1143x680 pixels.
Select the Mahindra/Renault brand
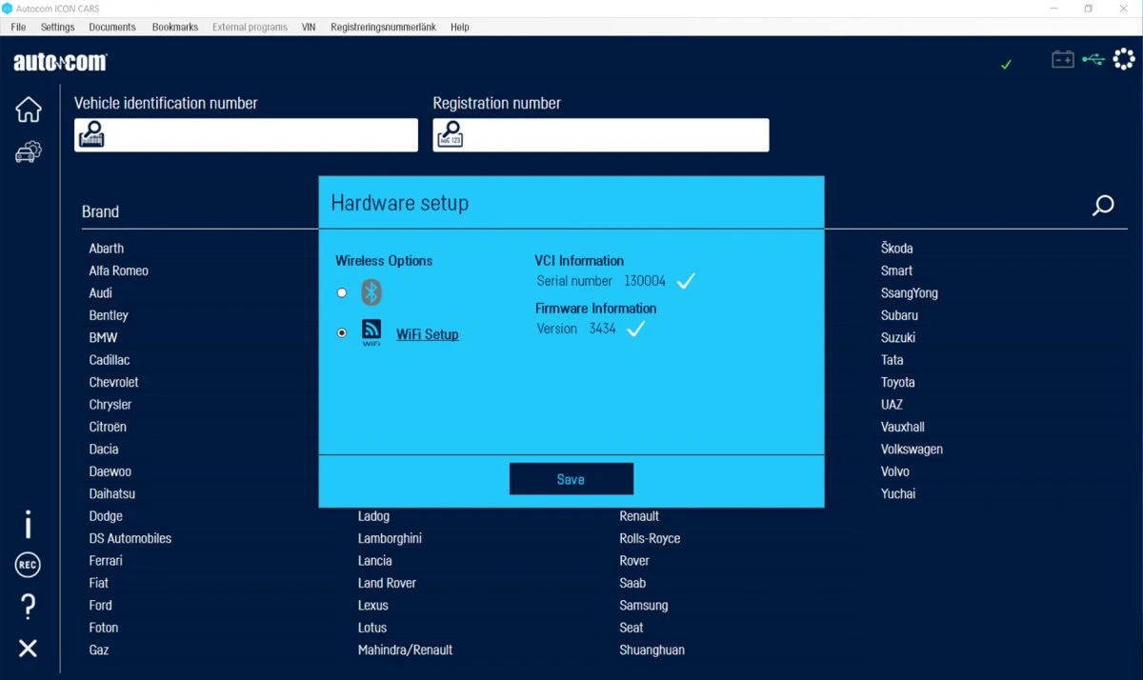click(405, 650)
